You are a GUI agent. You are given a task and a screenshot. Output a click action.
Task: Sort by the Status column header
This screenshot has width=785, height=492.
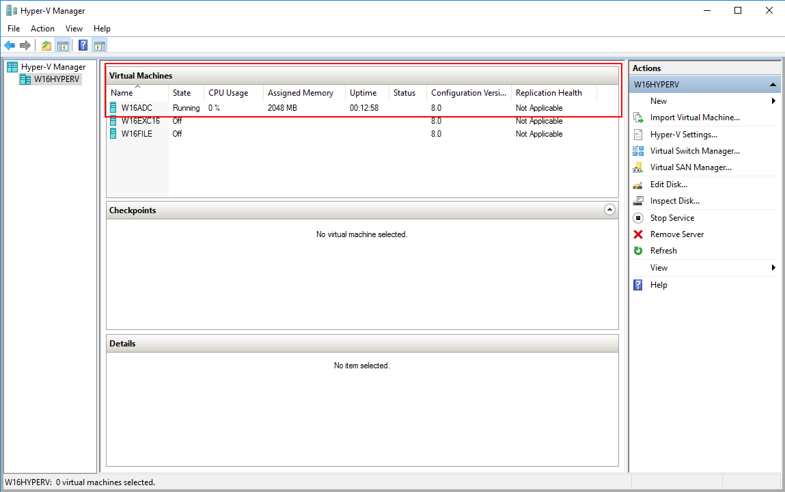pos(408,93)
